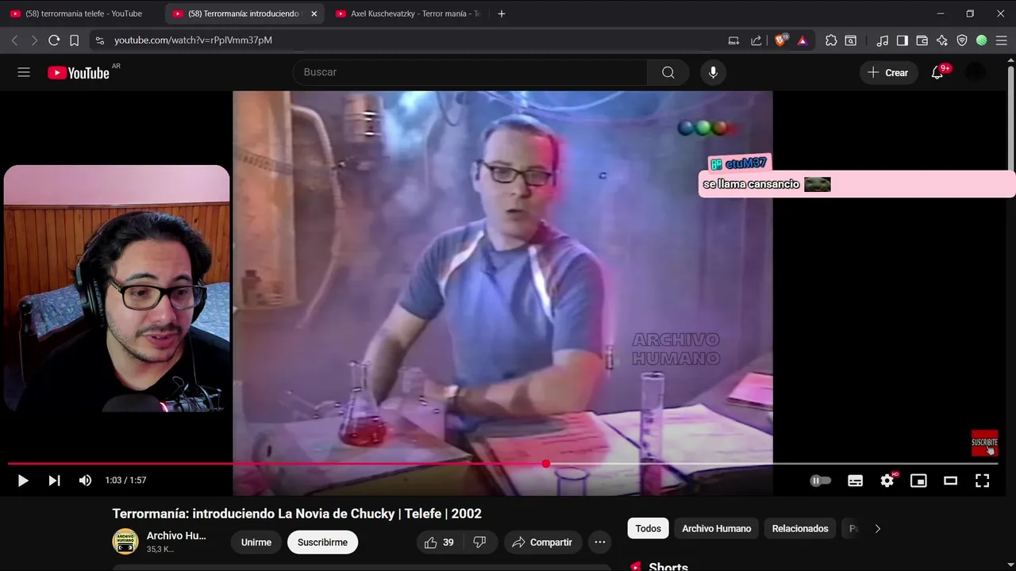Screen dimensions: 1016x571
Task: Toggle the browser sidebar panel
Action: pos(902,40)
